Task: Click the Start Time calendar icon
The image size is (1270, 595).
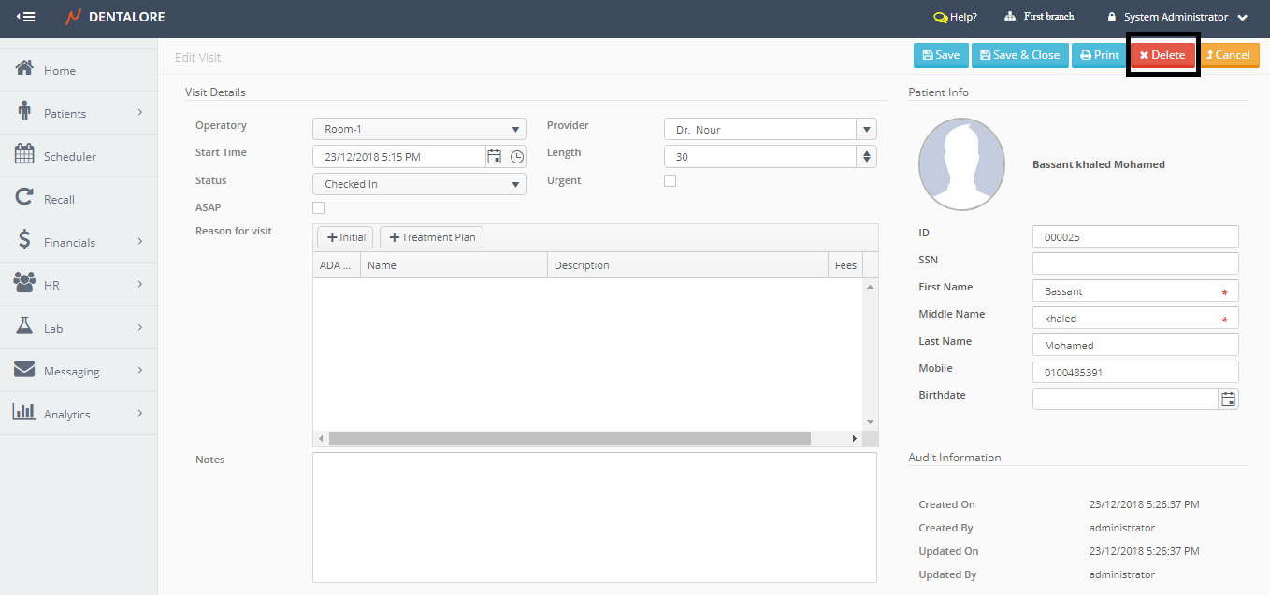Action: click(495, 157)
